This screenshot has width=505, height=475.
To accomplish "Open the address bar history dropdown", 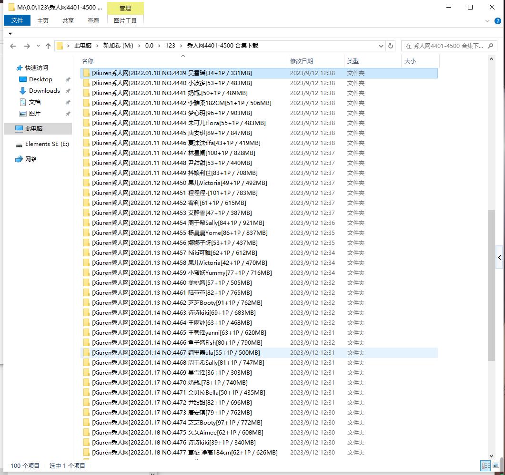I will (x=381, y=46).
